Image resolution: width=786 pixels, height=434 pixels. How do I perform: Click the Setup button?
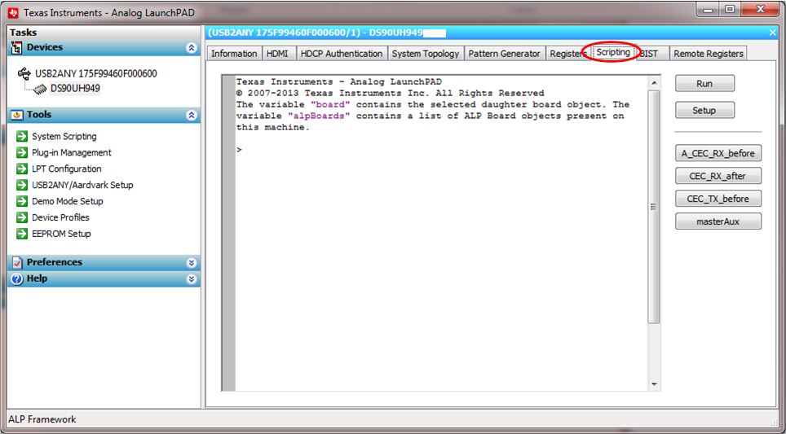[x=704, y=110]
